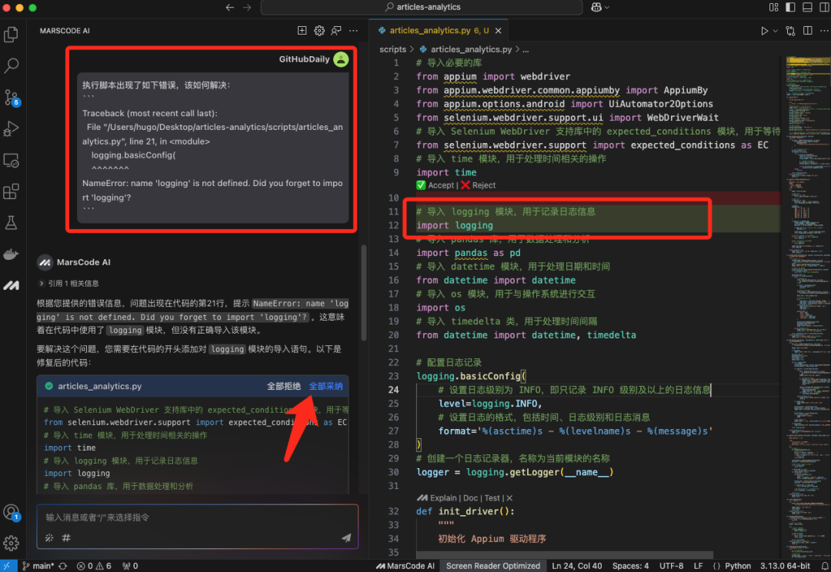
Task: Click articles_analytics.py in the breadcrumb
Action: tap(471, 49)
